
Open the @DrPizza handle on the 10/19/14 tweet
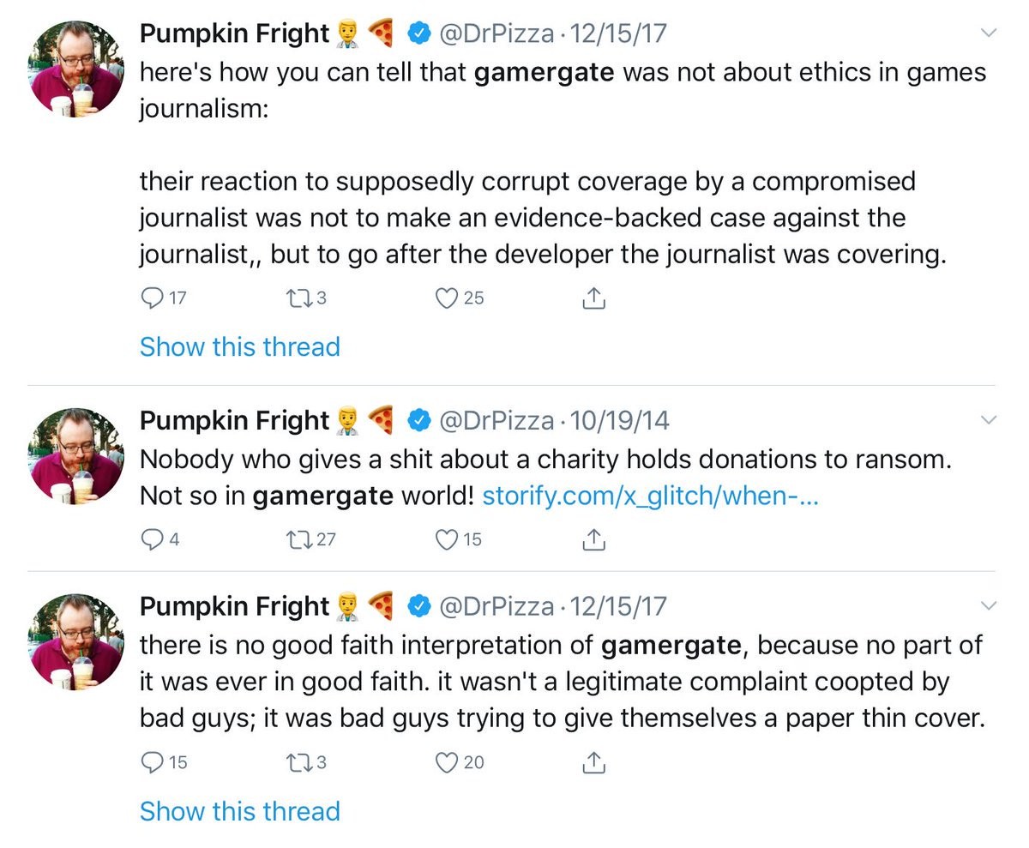(496, 420)
